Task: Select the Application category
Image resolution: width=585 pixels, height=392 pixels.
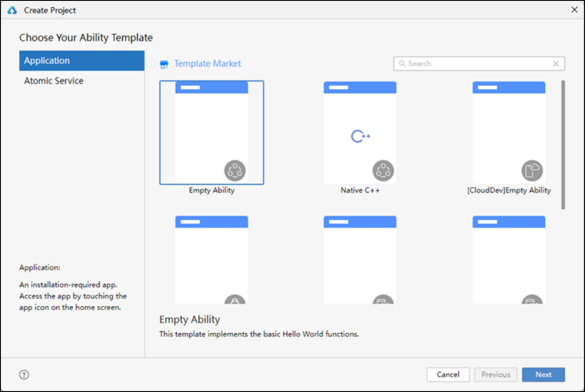Action: (x=82, y=61)
